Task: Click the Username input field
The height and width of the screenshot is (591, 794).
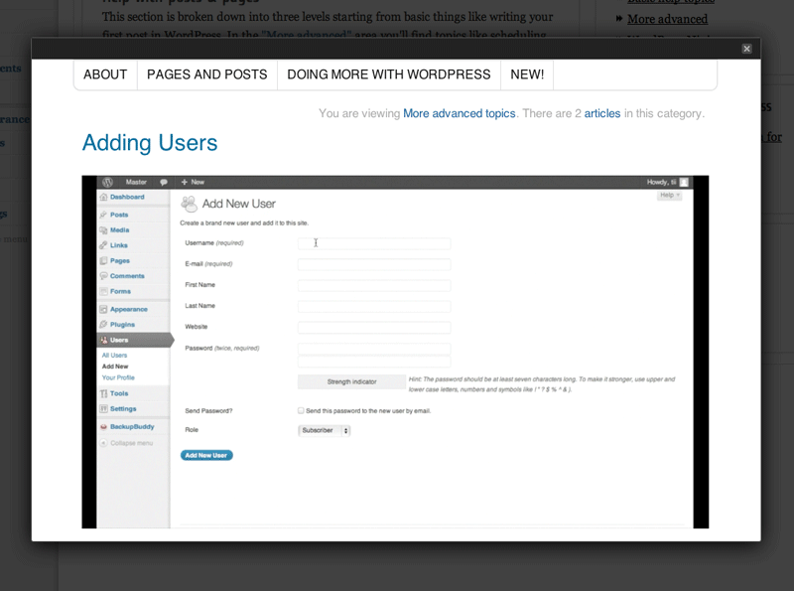Action: pyautogui.click(x=374, y=243)
